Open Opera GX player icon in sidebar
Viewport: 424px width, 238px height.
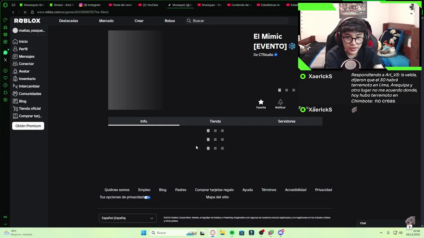(5, 71)
